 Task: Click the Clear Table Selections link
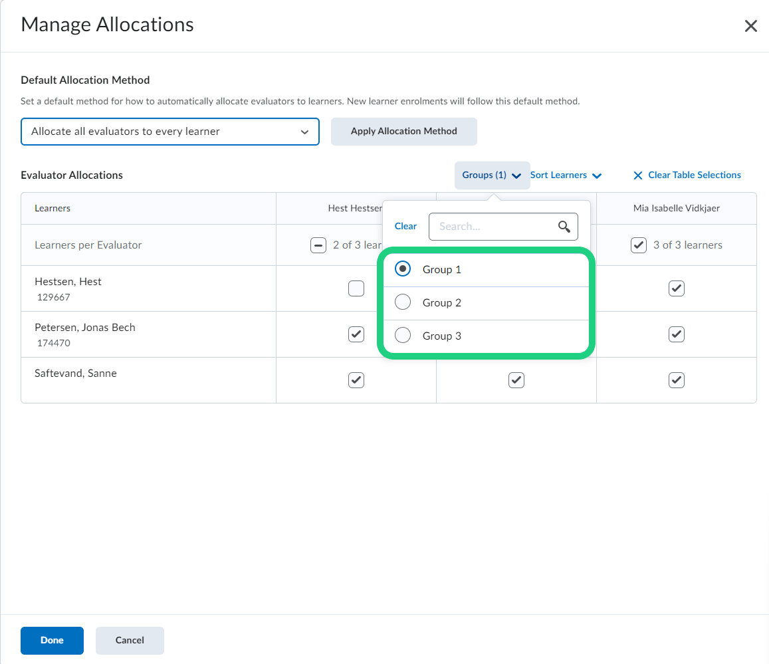pos(694,175)
